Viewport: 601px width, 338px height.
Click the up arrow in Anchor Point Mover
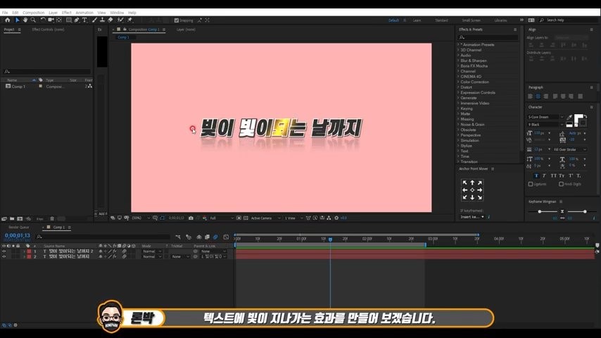pos(472,182)
